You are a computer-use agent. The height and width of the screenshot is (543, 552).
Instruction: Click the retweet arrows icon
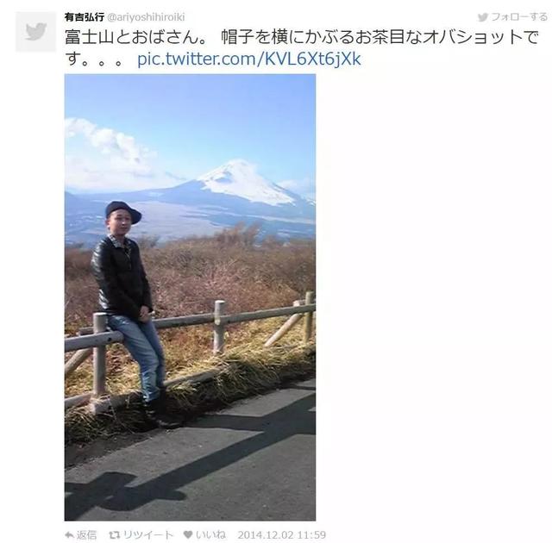pos(115,535)
